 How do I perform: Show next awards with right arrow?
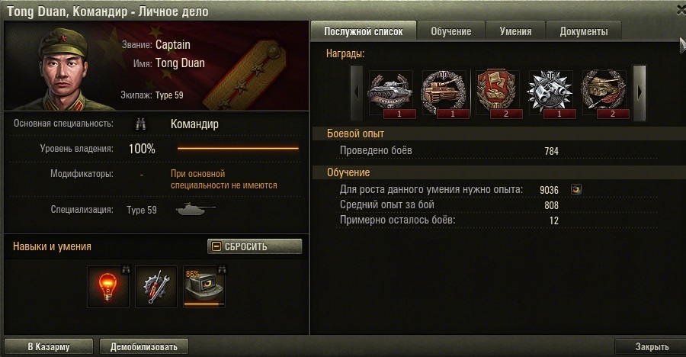coord(640,93)
